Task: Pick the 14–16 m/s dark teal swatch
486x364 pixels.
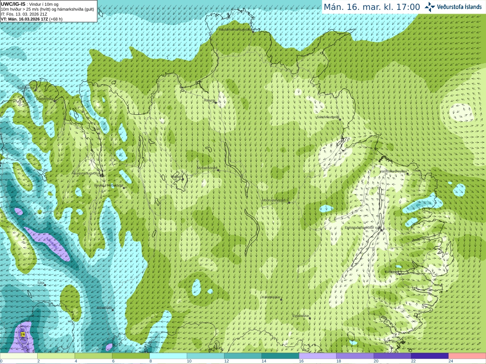Action: (280, 356)
